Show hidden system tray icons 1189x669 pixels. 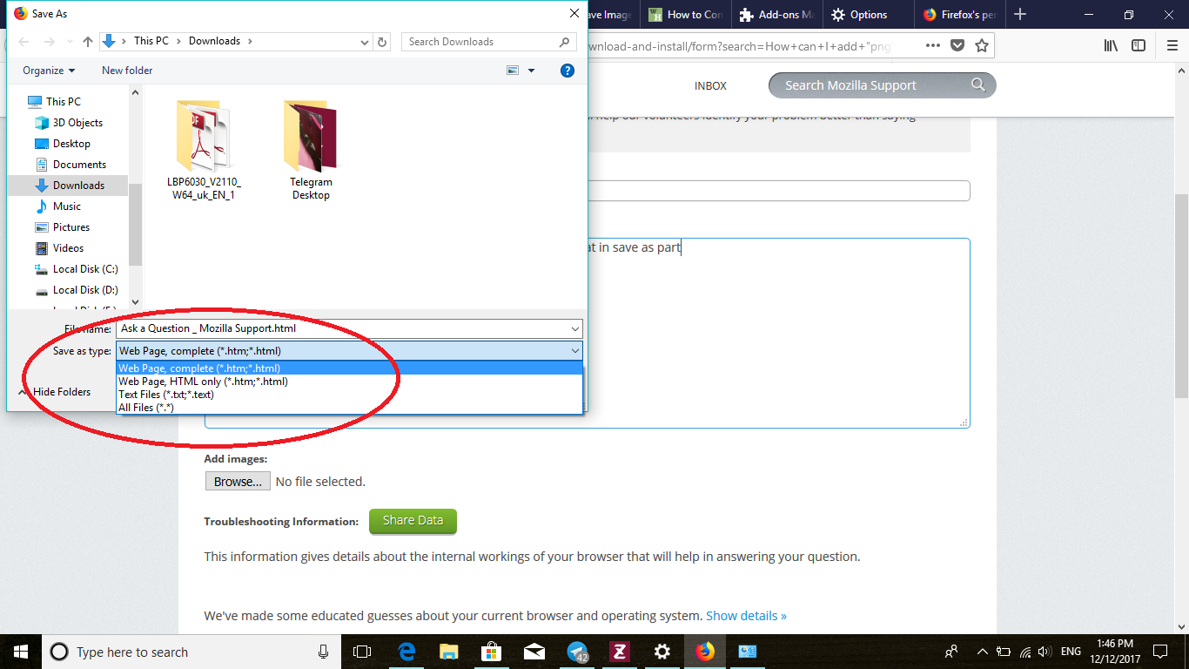click(x=983, y=652)
